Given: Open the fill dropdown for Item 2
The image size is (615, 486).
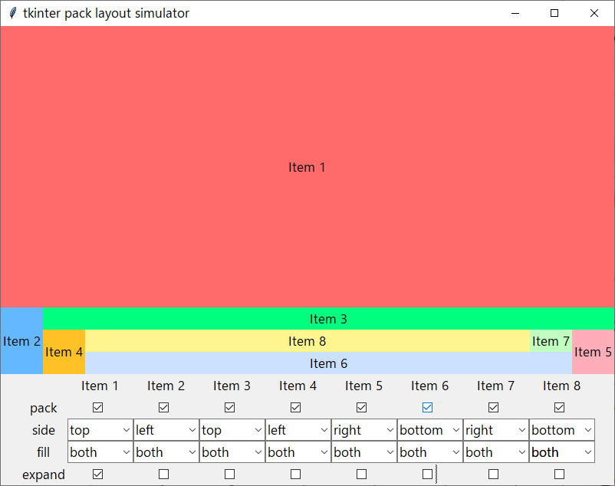Looking at the screenshot, I should 166,452.
